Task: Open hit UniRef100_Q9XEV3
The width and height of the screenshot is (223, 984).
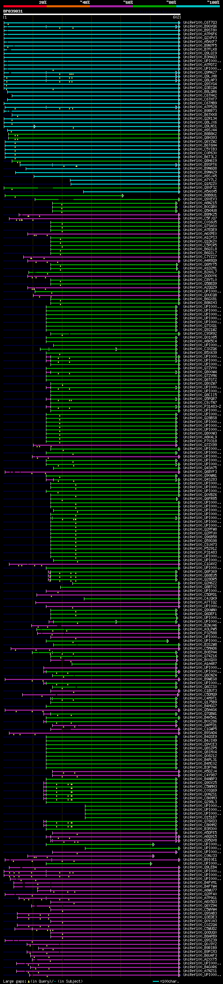Action: pos(200,199)
